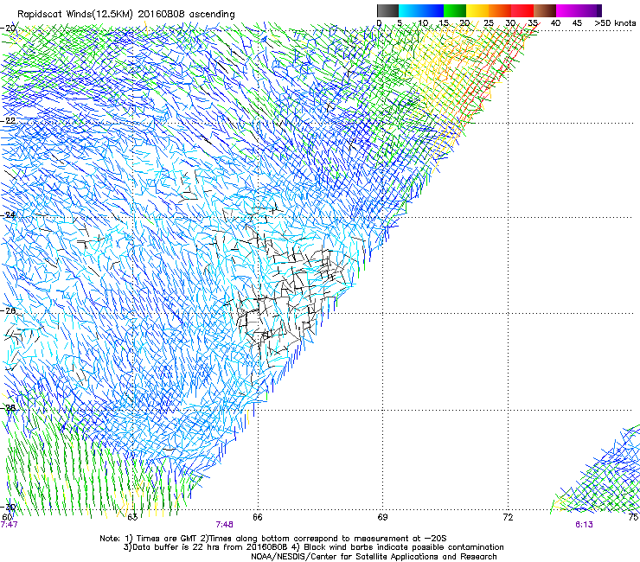The width and height of the screenshot is (640, 562).
Task: Click the 'Times are GMT' note line
Action: pos(273,539)
